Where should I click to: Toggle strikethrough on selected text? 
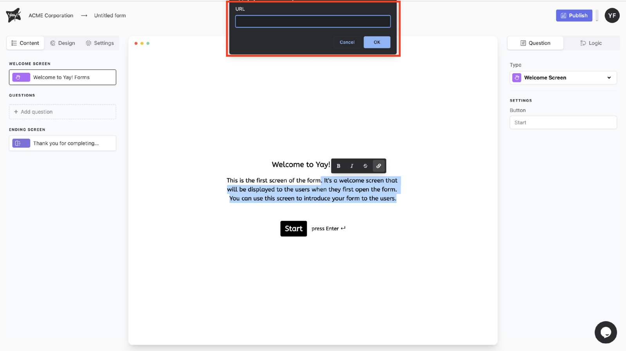point(365,166)
